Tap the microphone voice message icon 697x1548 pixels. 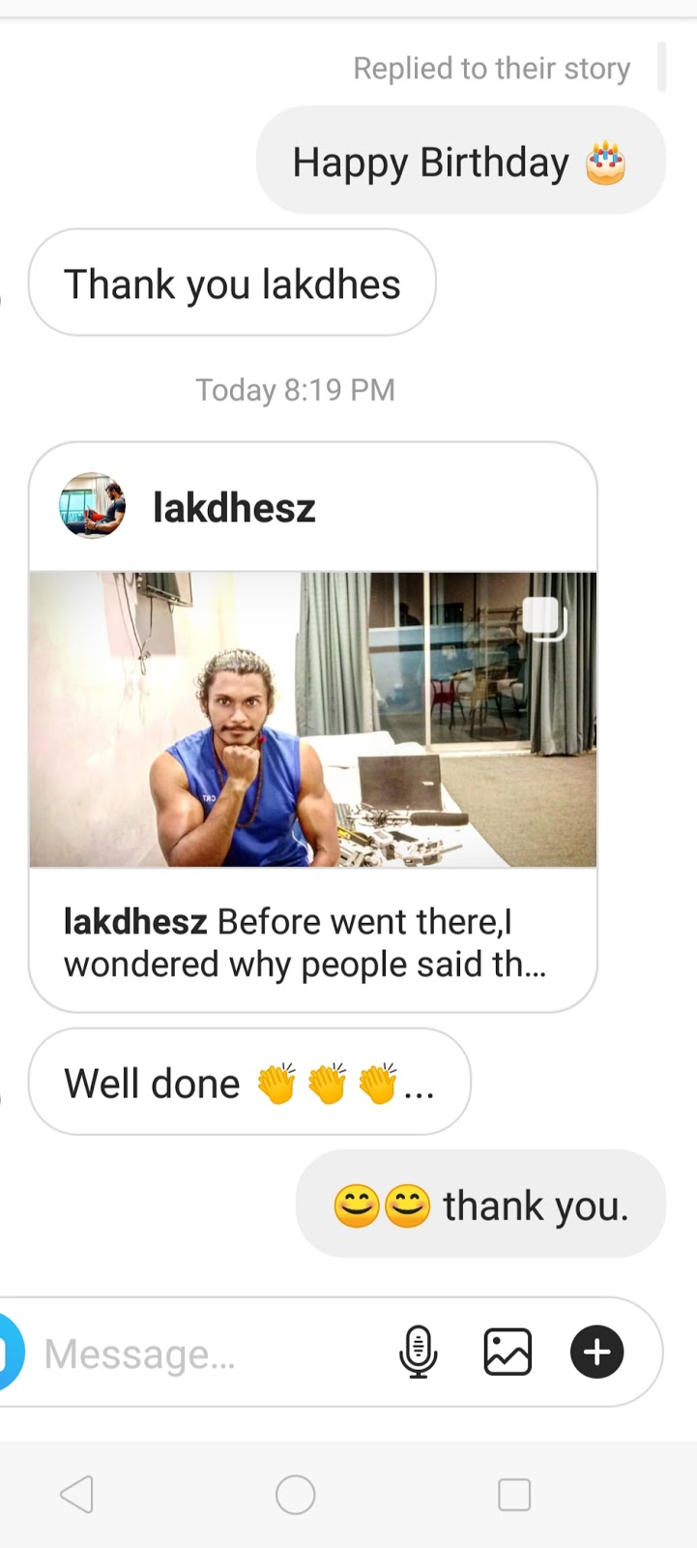418,1352
